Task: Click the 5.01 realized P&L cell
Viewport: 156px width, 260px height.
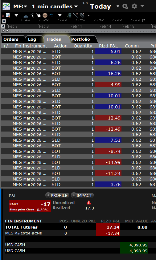Action: (x=108, y=51)
